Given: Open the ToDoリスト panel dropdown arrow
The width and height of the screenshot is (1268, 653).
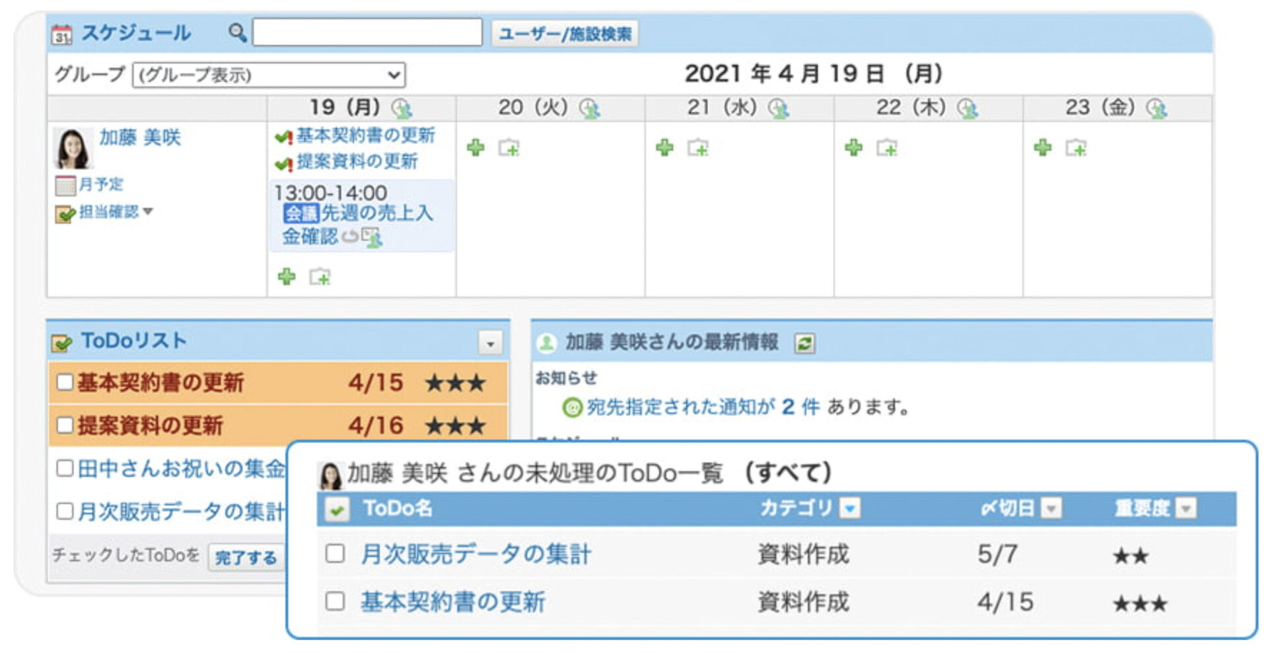Looking at the screenshot, I should pyautogui.click(x=489, y=341).
